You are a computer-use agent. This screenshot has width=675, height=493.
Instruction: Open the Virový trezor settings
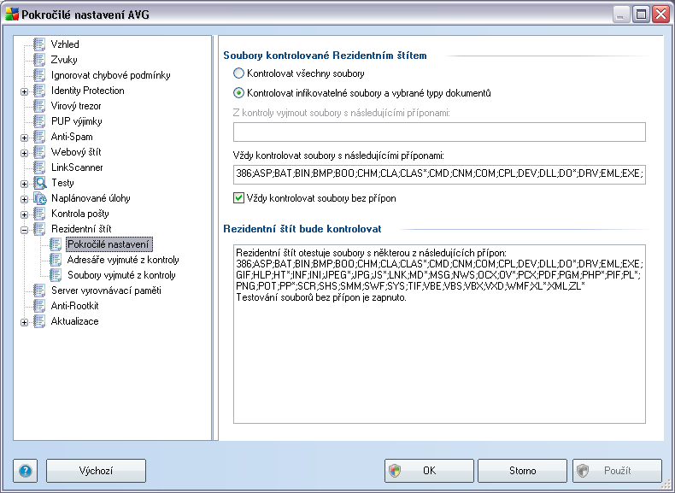(76, 105)
